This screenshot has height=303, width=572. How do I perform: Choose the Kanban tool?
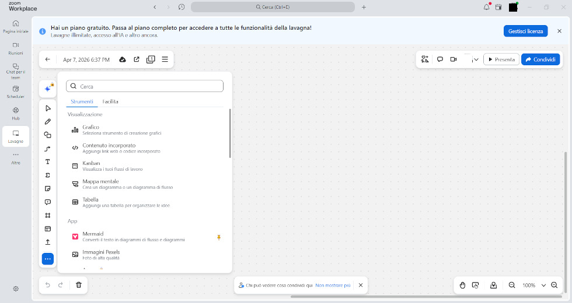[146, 166]
